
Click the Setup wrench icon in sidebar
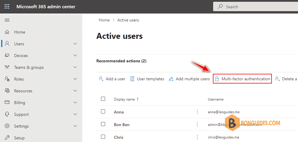coord(7,138)
